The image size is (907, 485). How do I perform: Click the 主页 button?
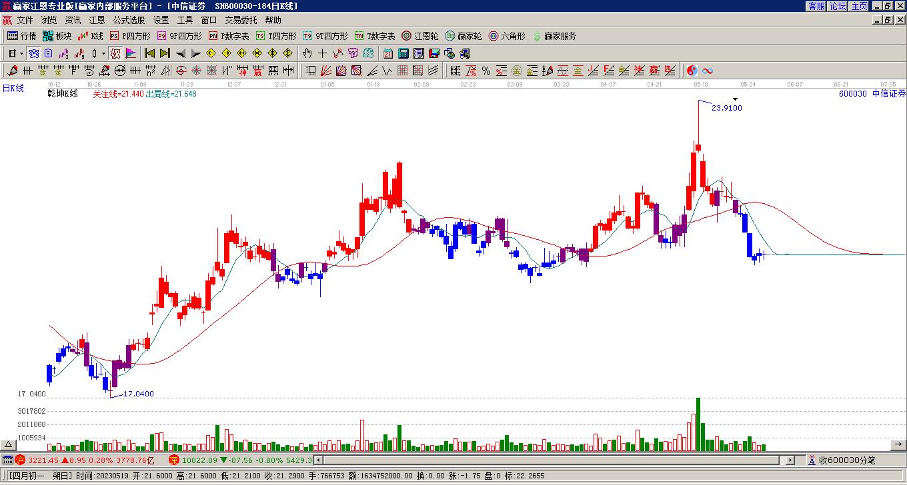[859, 6]
